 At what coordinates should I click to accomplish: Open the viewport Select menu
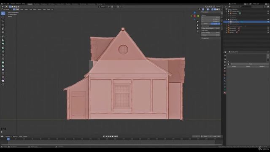(x=26, y=9)
